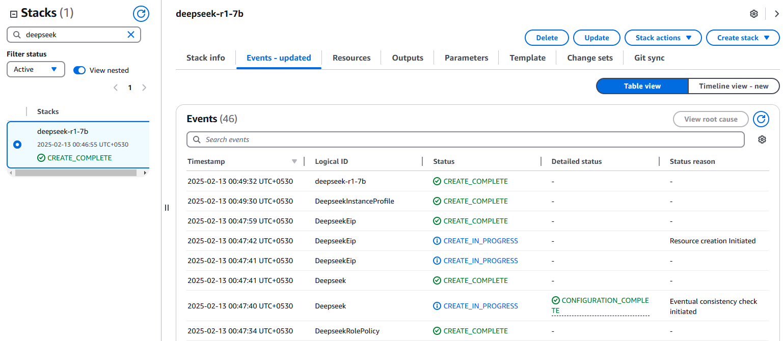783x341 pixels.
Task: Collapse the Stacks panel using minus icon
Action: point(14,14)
